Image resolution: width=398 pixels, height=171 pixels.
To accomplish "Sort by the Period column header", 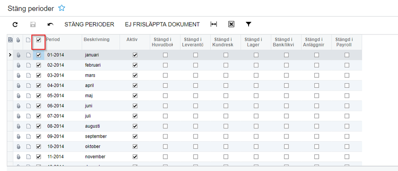I will coord(53,40).
